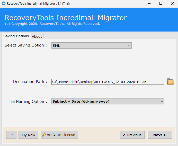Click inside the Destination Path text field

coord(108,82)
